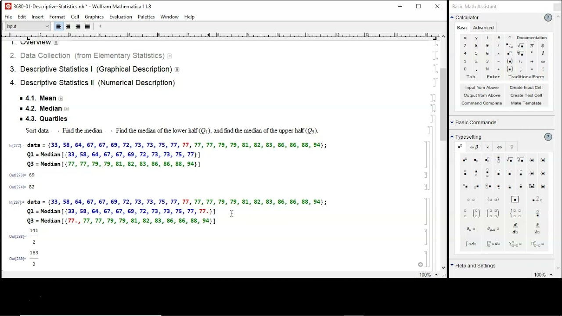
Task: Insert rule arrow from Calculator pad
Action: tap(532, 61)
